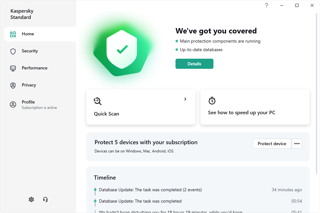Go to the Privacy section

tap(29, 85)
